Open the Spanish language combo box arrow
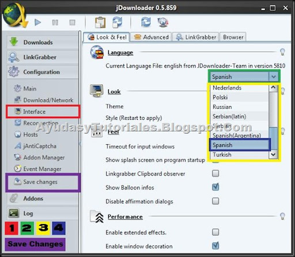The height and width of the screenshot is (257, 295). tap(274, 77)
